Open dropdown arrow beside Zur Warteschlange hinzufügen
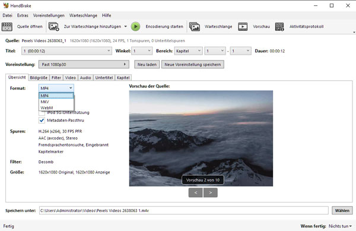 125,27
